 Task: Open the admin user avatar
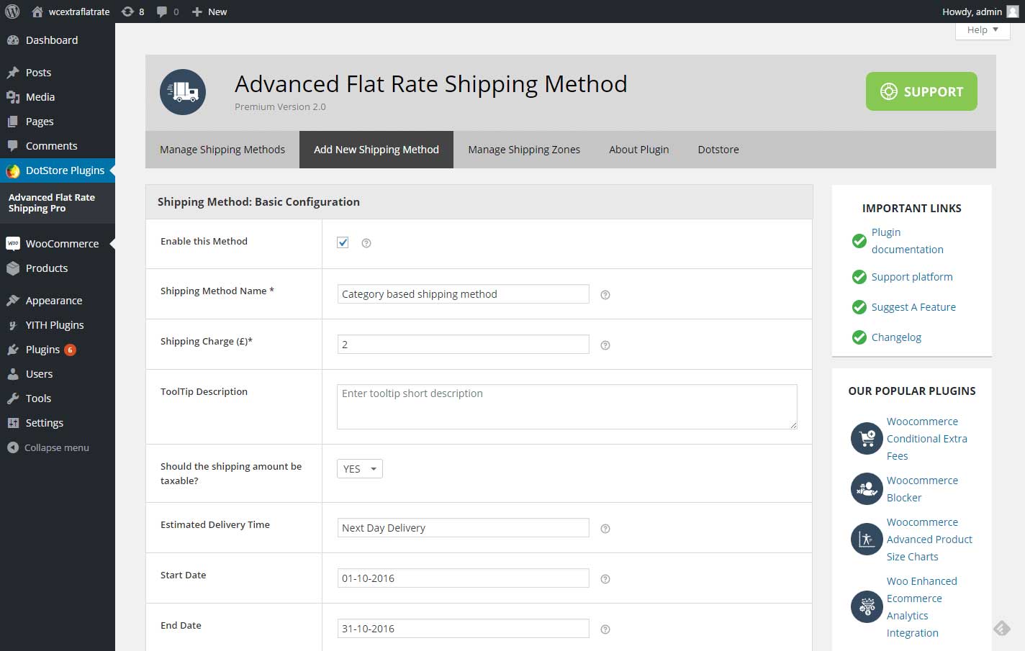1012,12
